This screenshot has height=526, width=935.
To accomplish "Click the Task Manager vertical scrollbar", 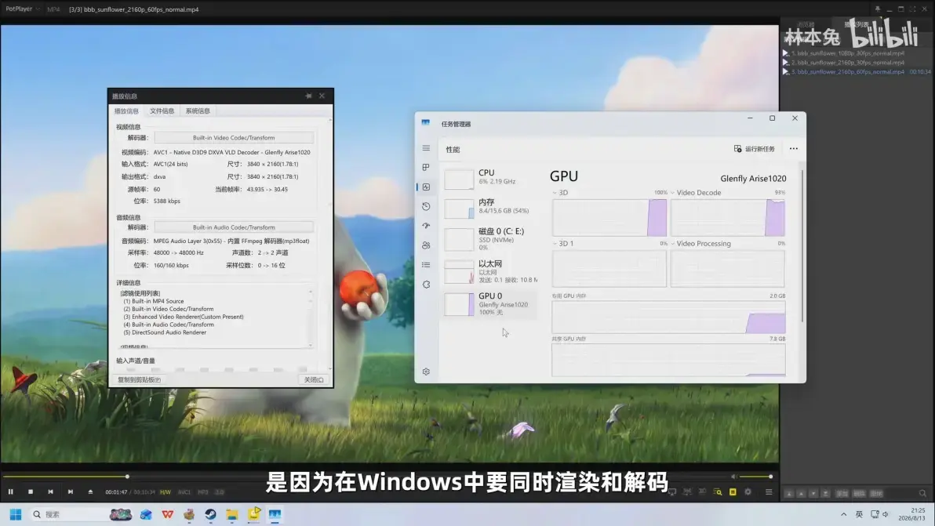I will tap(802, 245).
